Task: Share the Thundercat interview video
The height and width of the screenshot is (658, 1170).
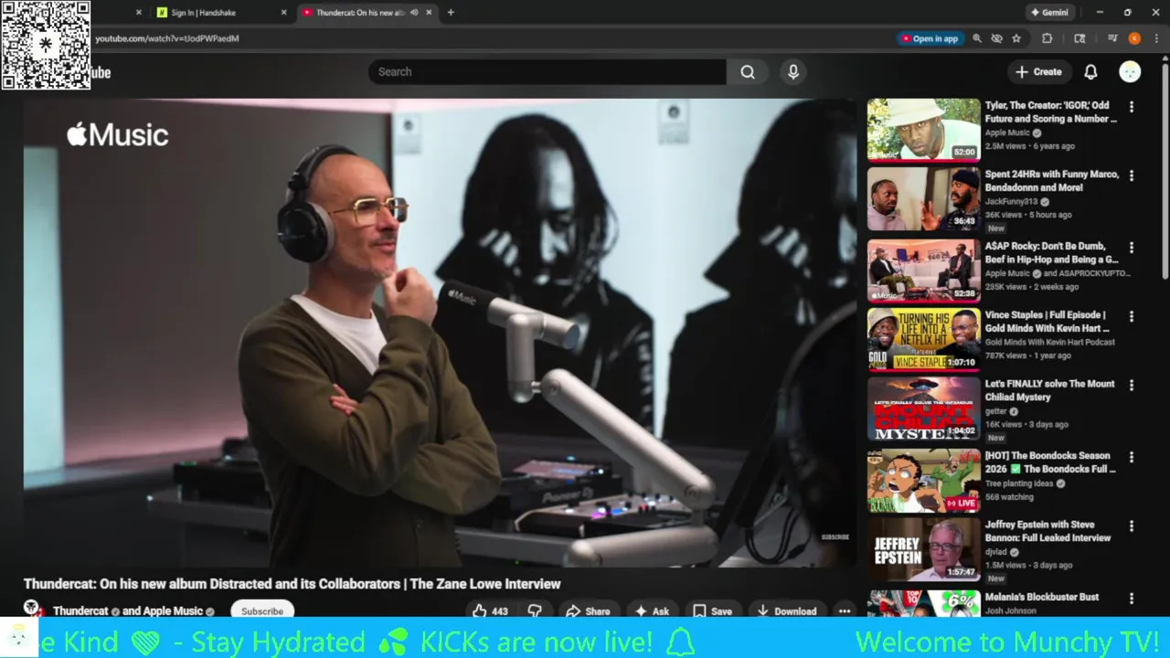Action: [588, 611]
